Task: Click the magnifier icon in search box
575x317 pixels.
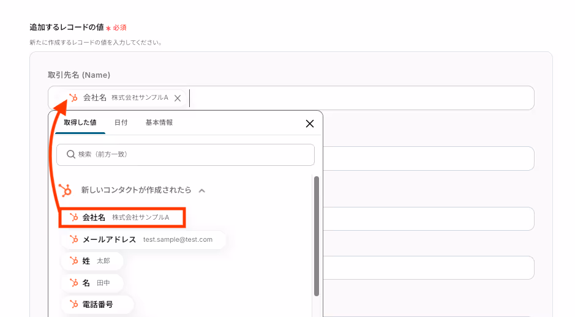Action: point(71,154)
